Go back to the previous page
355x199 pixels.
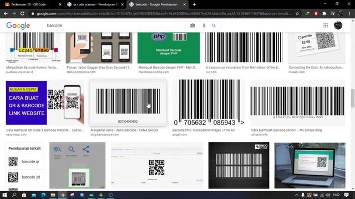point(6,13)
